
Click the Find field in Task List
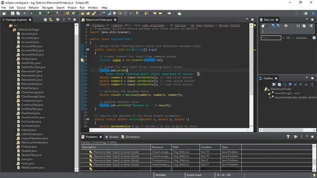(x=271, y=38)
